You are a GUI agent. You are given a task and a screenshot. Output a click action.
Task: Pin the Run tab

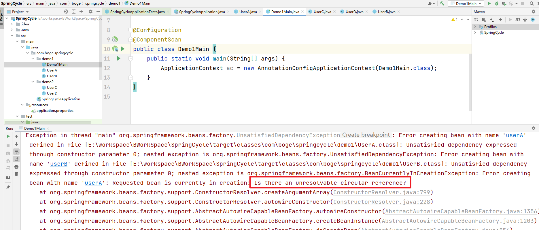click(x=8, y=187)
